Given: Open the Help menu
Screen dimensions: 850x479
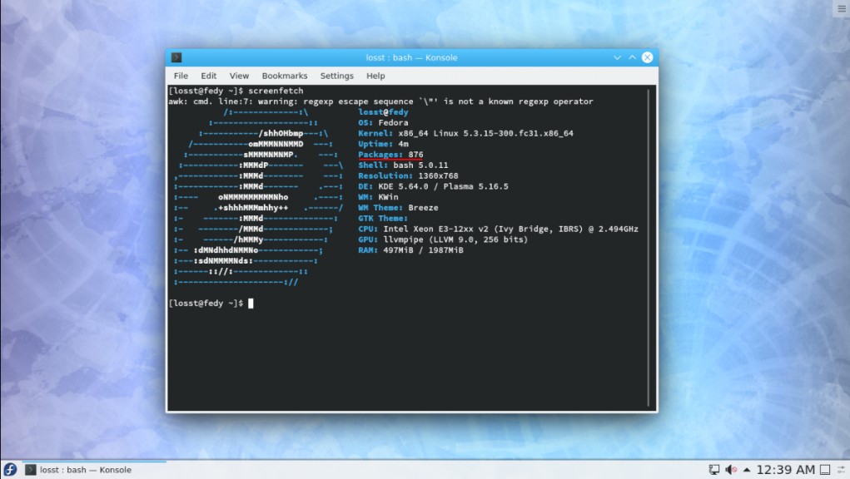Looking at the screenshot, I should coord(375,76).
